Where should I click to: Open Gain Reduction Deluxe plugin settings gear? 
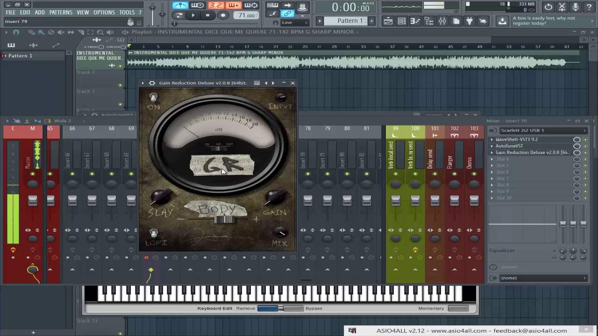click(152, 83)
